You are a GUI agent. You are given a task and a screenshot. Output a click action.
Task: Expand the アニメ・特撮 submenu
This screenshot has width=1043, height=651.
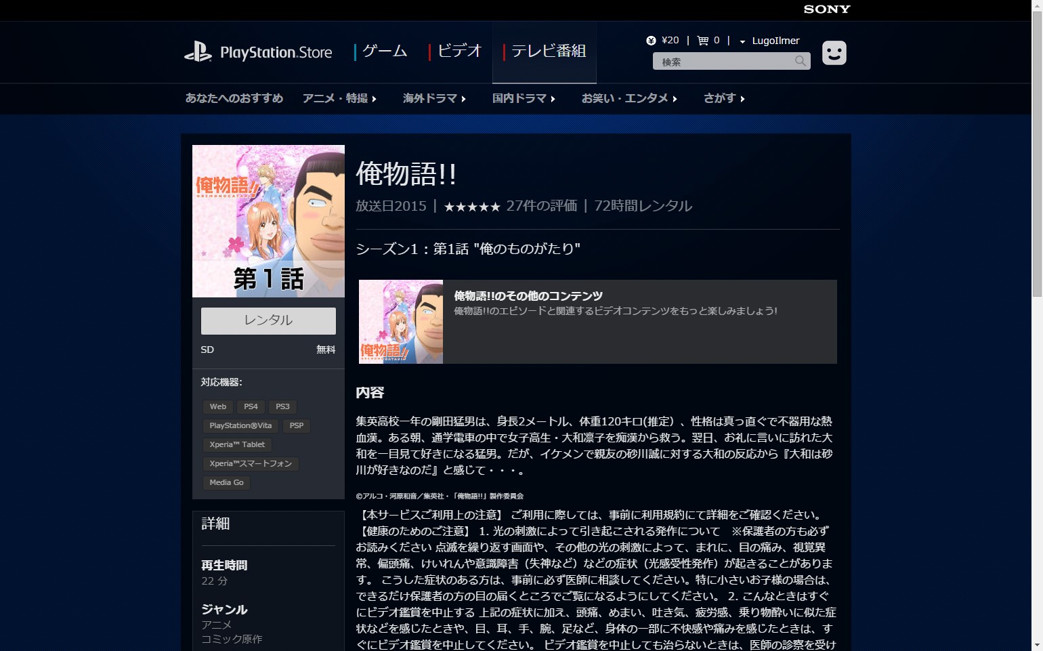pyautogui.click(x=339, y=98)
